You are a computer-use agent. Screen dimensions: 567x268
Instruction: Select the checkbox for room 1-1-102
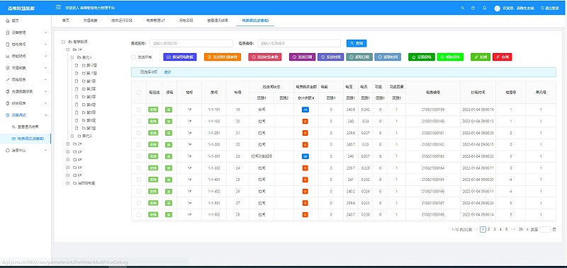[138, 121]
